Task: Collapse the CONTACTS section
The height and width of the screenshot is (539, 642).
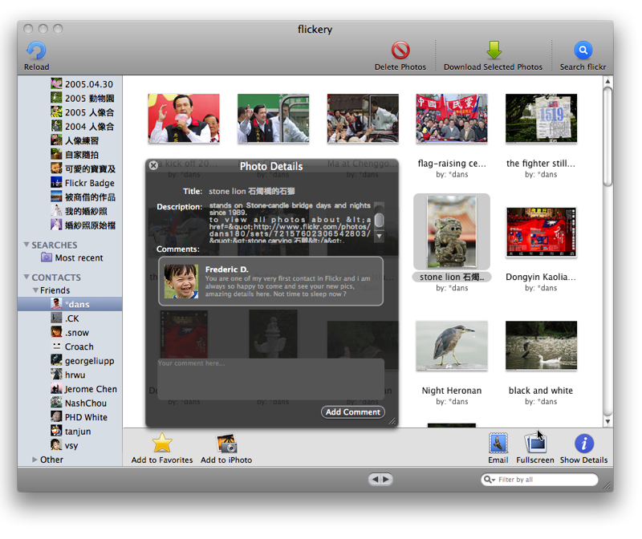Action: coord(26,277)
